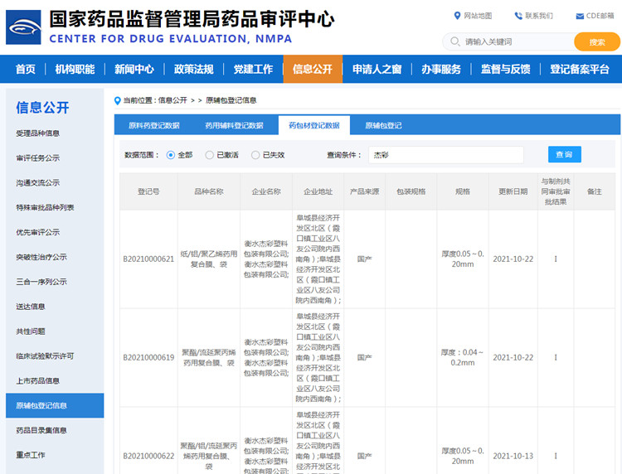
Task: Click 信息公开 in the breadcrumb
Action: coord(173,100)
